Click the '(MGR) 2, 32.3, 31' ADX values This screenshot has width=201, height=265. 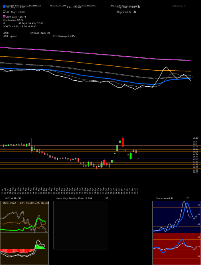tap(40, 33)
